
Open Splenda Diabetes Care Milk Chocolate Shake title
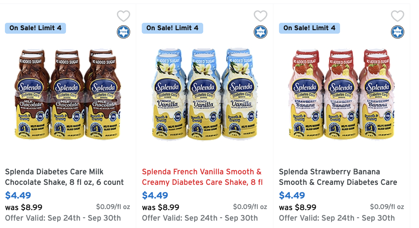65,177
